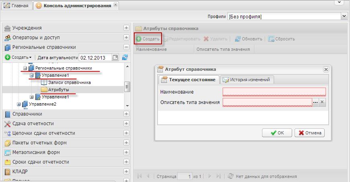Clear Описатель типа значения with X icon
The image size is (350, 182).
click(322, 102)
